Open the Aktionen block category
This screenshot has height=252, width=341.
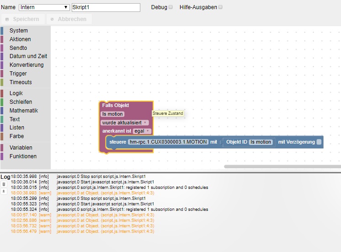[x=26, y=39]
